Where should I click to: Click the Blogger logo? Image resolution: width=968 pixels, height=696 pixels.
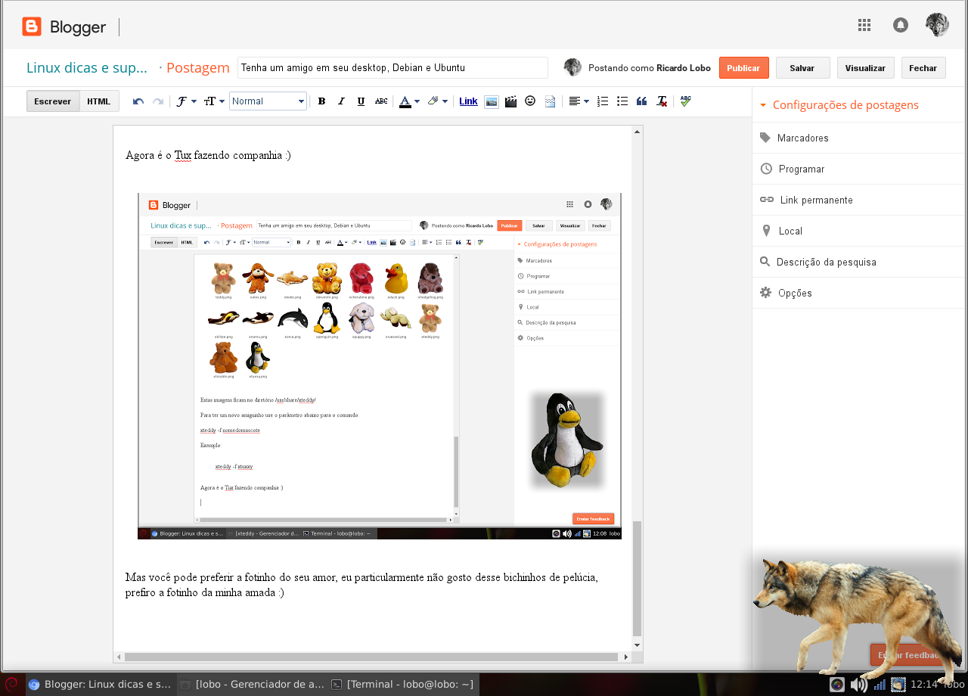(64, 27)
